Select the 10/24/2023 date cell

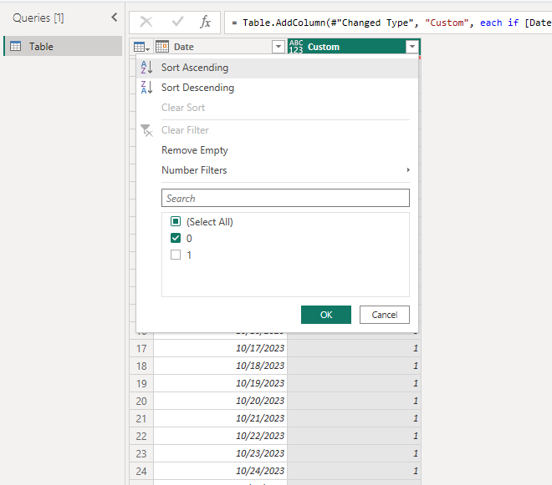coord(220,471)
